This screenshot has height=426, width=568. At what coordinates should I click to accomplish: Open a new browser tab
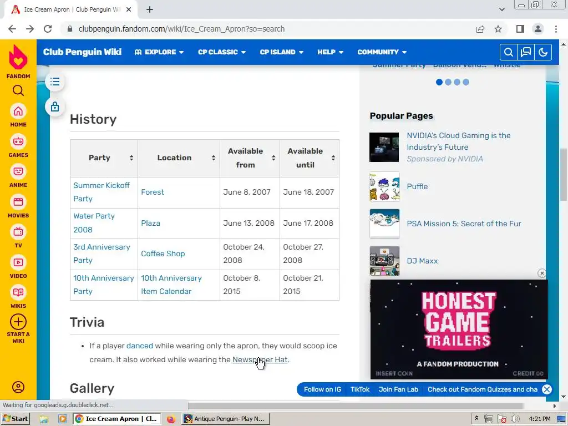150,9
